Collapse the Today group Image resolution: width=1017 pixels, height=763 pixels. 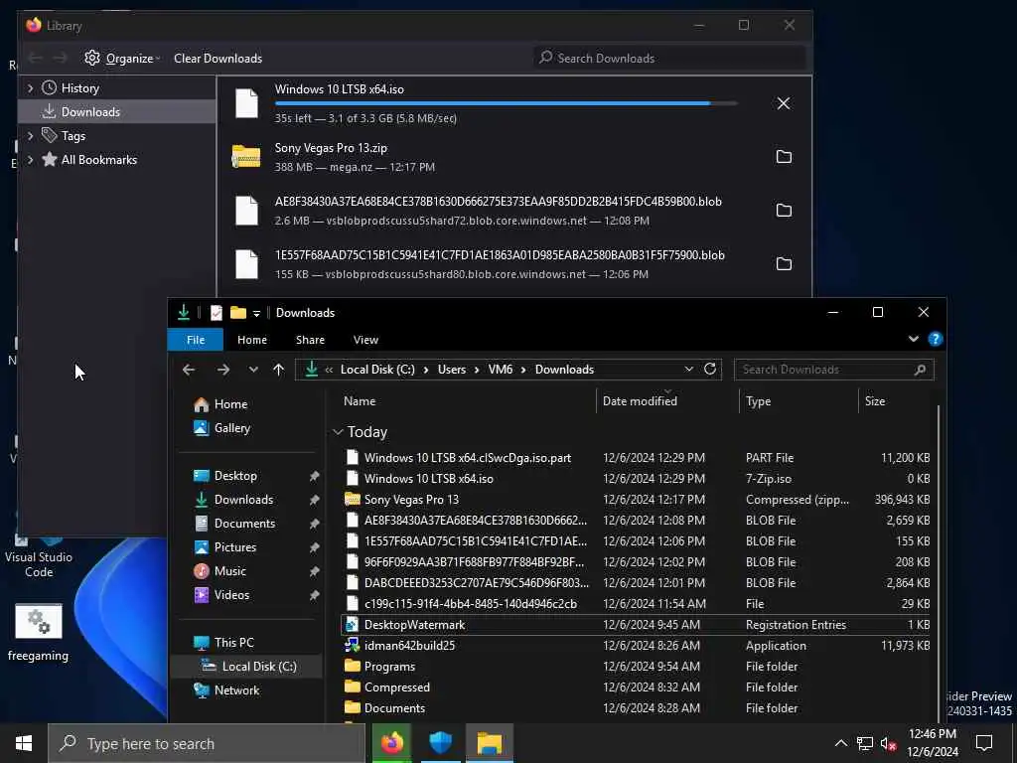click(x=338, y=432)
